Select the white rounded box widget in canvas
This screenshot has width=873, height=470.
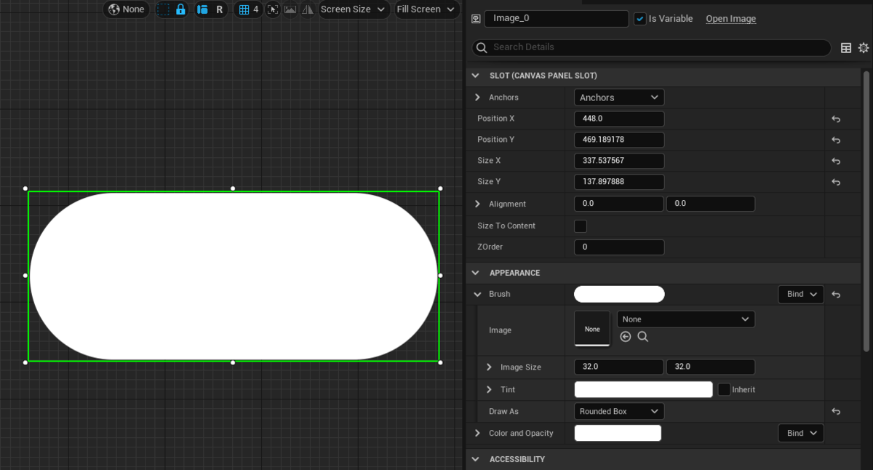point(233,276)
